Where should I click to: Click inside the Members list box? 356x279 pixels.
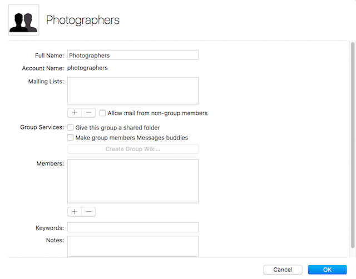(x=132, y=181)
